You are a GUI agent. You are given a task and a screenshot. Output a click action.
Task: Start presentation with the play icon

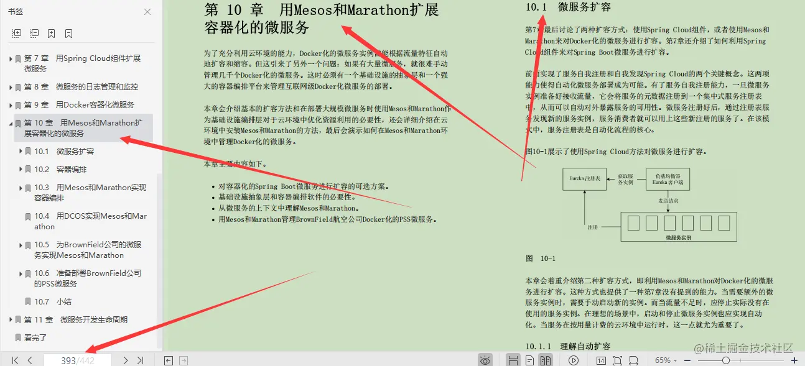tap(573, 360)
